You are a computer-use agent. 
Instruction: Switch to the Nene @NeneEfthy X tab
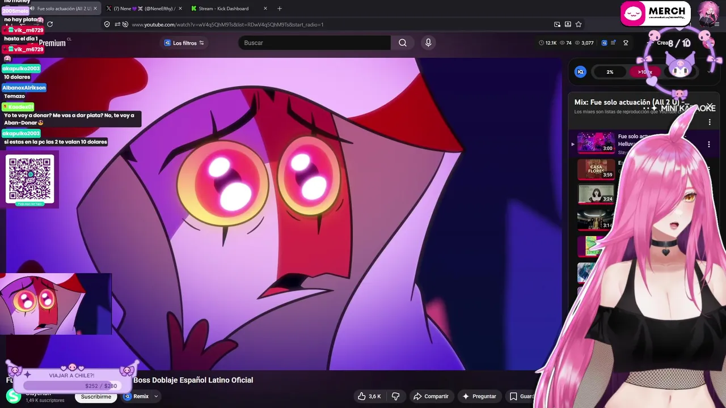click(144, 8)
